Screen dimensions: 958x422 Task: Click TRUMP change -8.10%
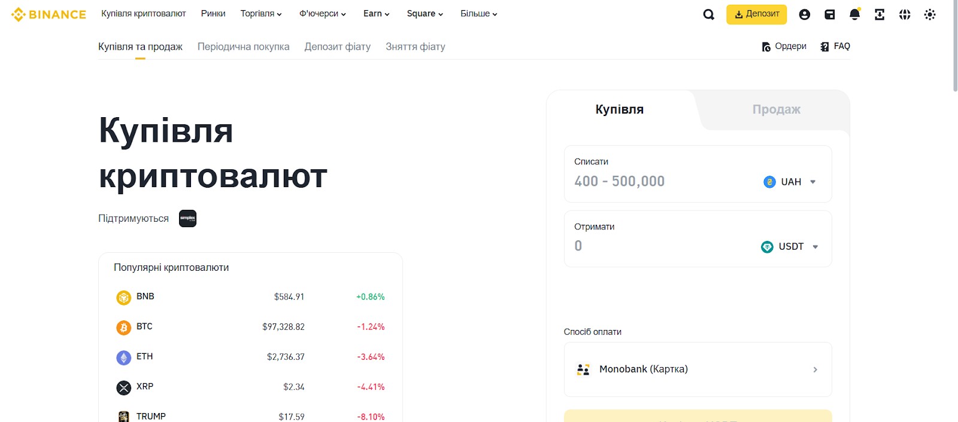[371, 417]
